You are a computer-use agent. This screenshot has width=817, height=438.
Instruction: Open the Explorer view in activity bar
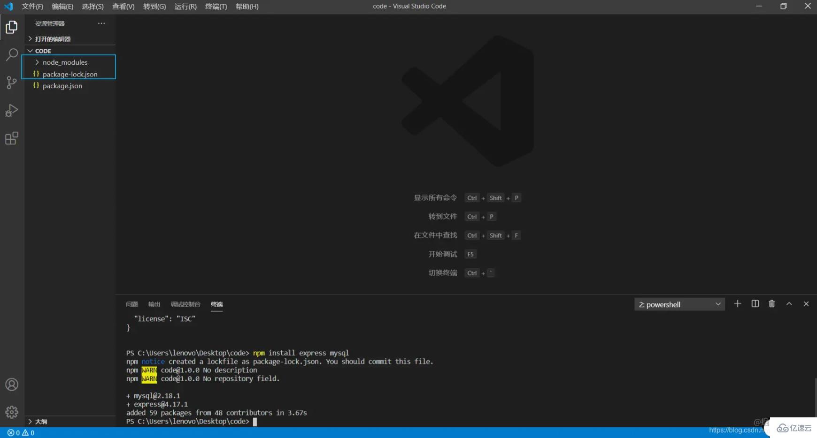12,27
